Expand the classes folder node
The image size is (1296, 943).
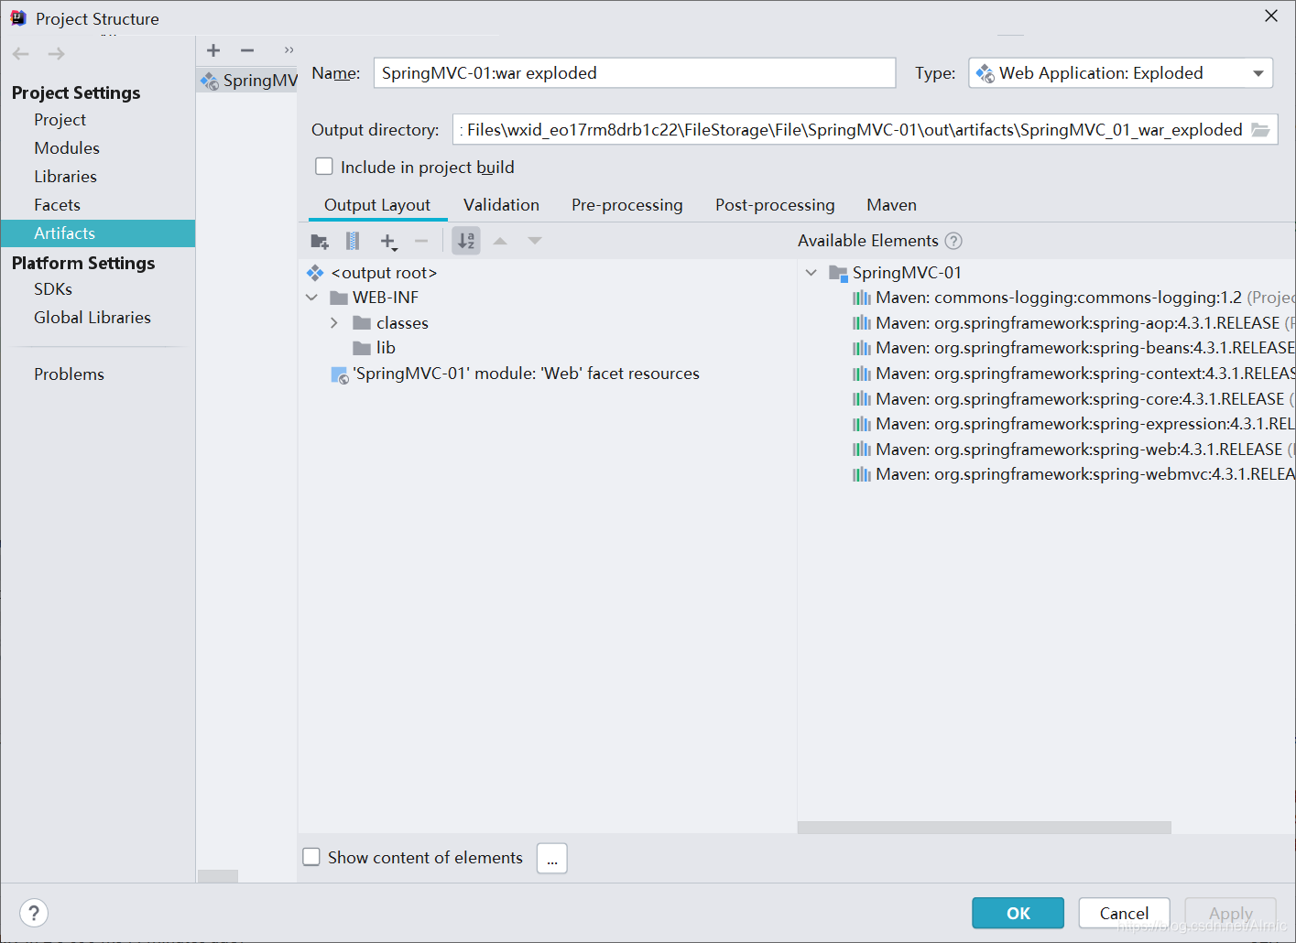tap(333, 322)
